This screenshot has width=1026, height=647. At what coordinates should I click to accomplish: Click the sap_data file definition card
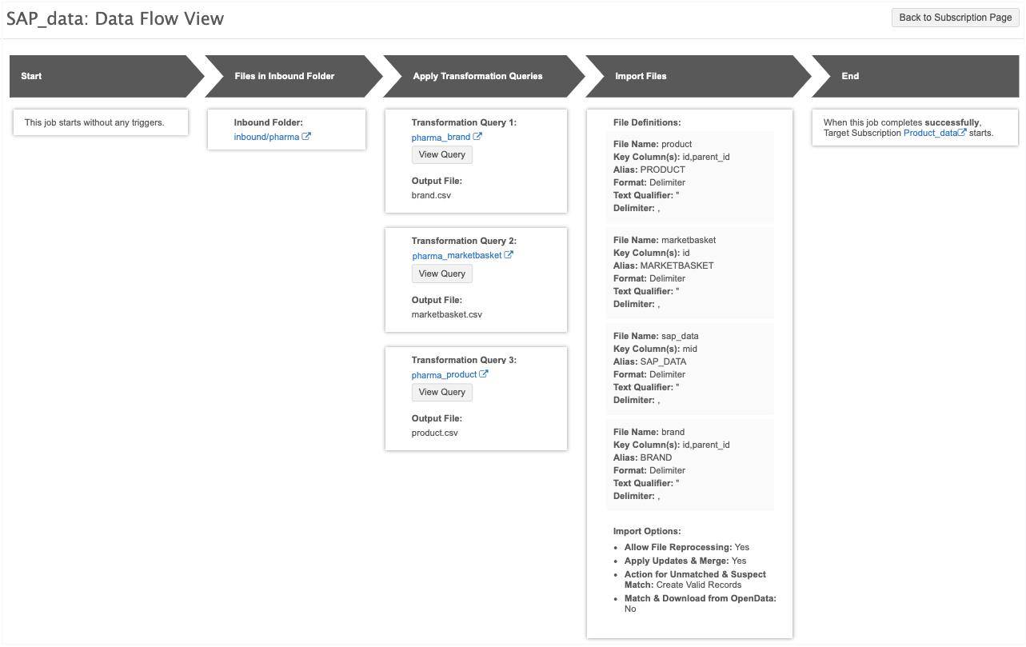(x=689, y=368)
